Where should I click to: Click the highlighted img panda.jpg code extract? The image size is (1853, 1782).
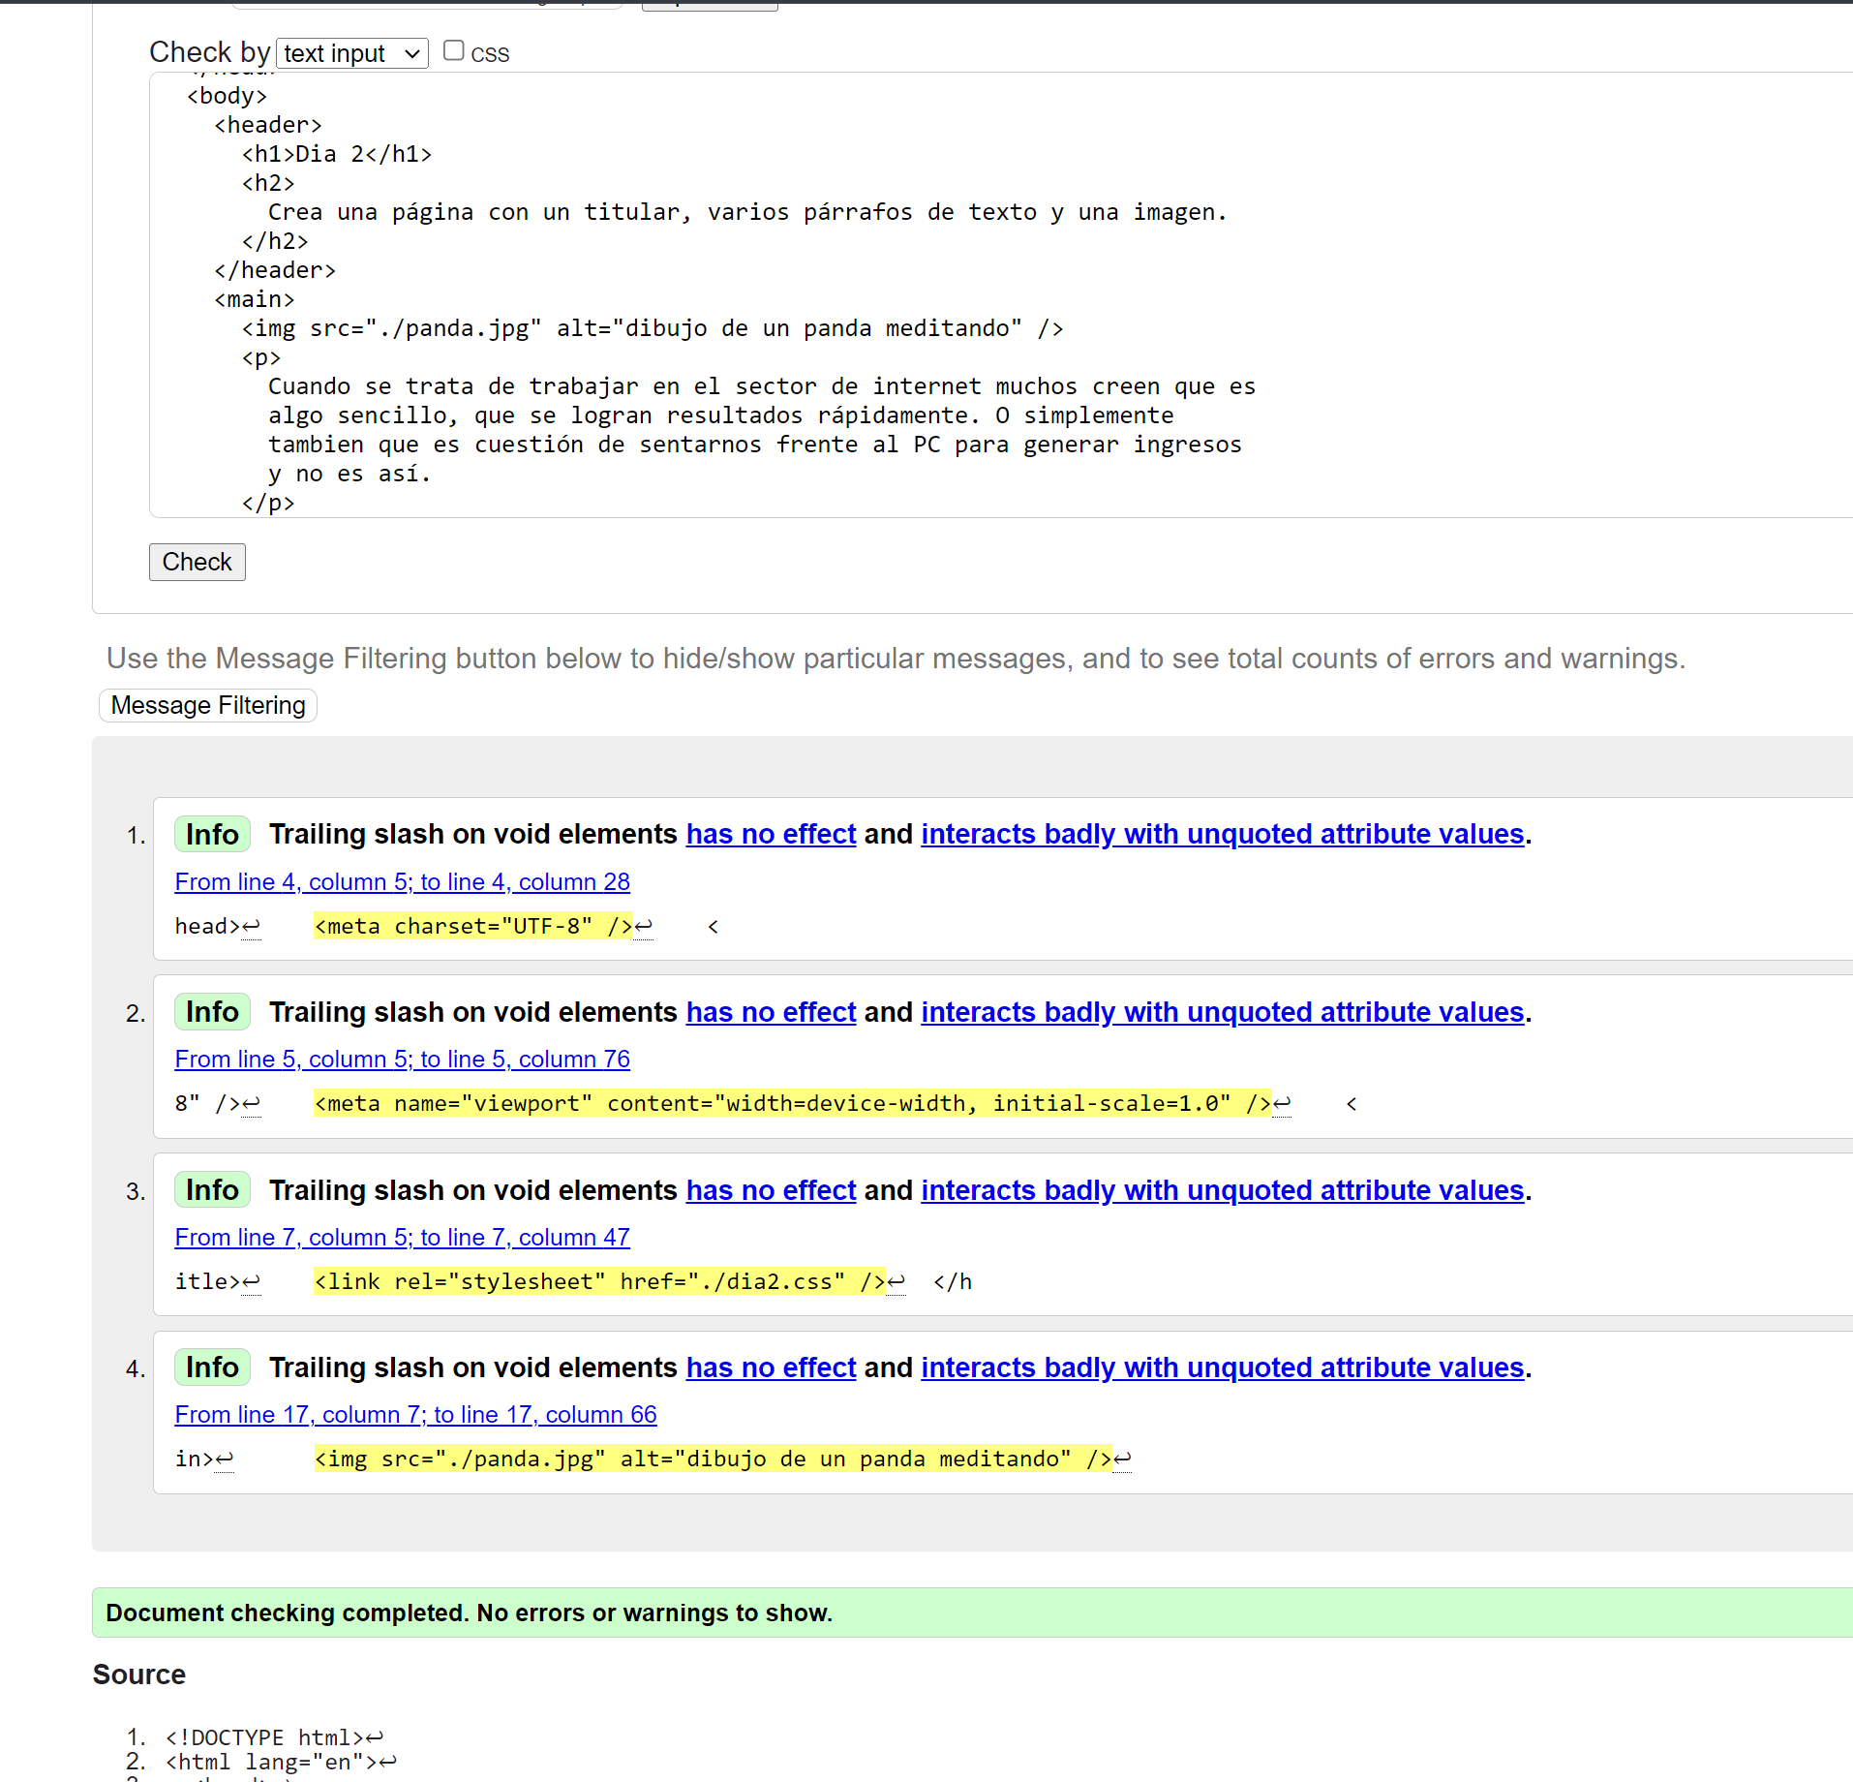[713, 1459]
